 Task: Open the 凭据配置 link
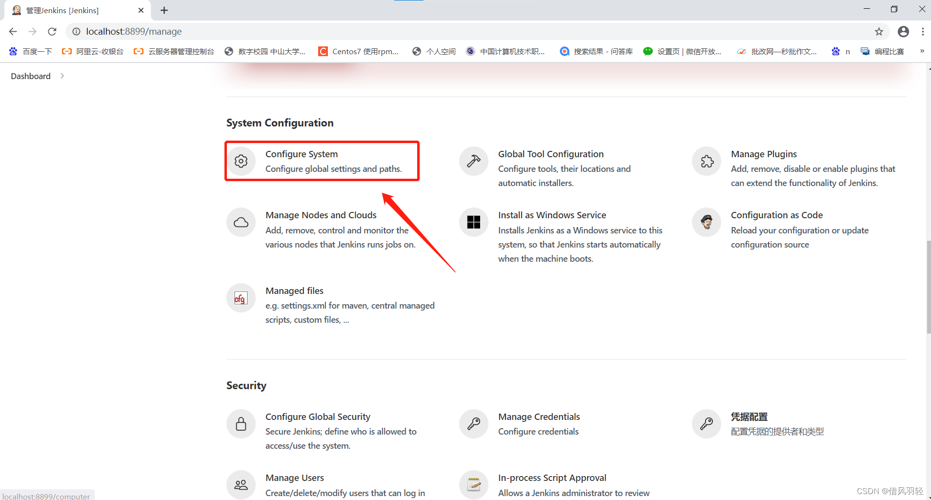749,417
